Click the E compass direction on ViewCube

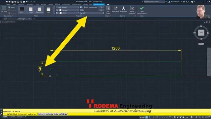point(208,33)
